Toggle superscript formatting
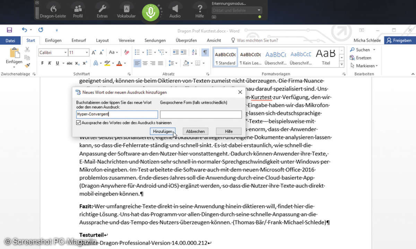 tap(85, 63)
